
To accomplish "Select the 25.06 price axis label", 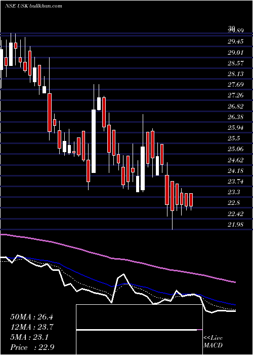I will coord(236,149).
